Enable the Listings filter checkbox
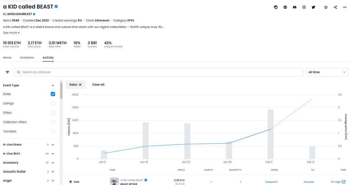Viewport: 354px width, 185px height. [x=53, y=103]
